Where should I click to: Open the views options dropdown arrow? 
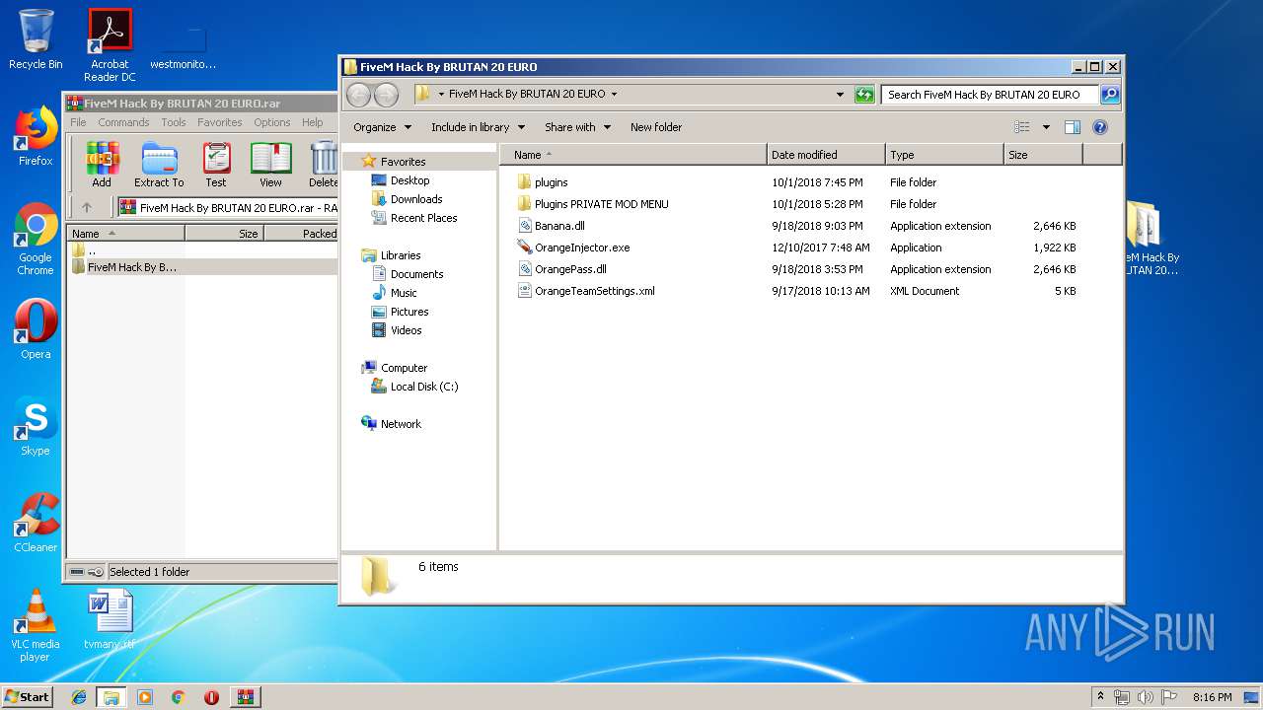(x=1046, y=127)
